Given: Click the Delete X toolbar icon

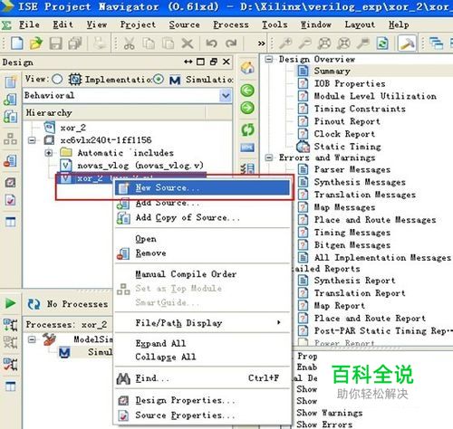Looking at the screenshot, I should tap(188, 43).
